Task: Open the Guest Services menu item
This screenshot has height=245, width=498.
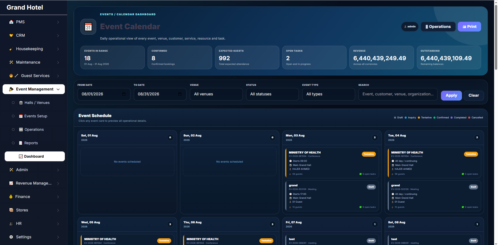Action: coord(34,76)
